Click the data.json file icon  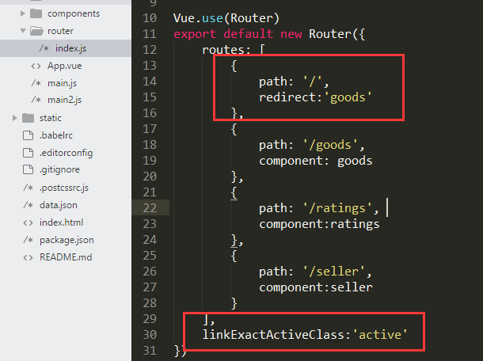(28, 205)
